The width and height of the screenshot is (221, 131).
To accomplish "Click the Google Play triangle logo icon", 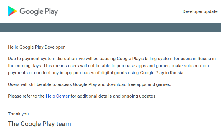I will (x=12, y=11).
